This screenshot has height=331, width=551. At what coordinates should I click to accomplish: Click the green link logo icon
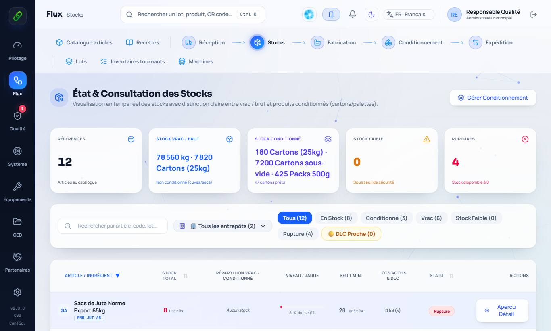[18, 16]
